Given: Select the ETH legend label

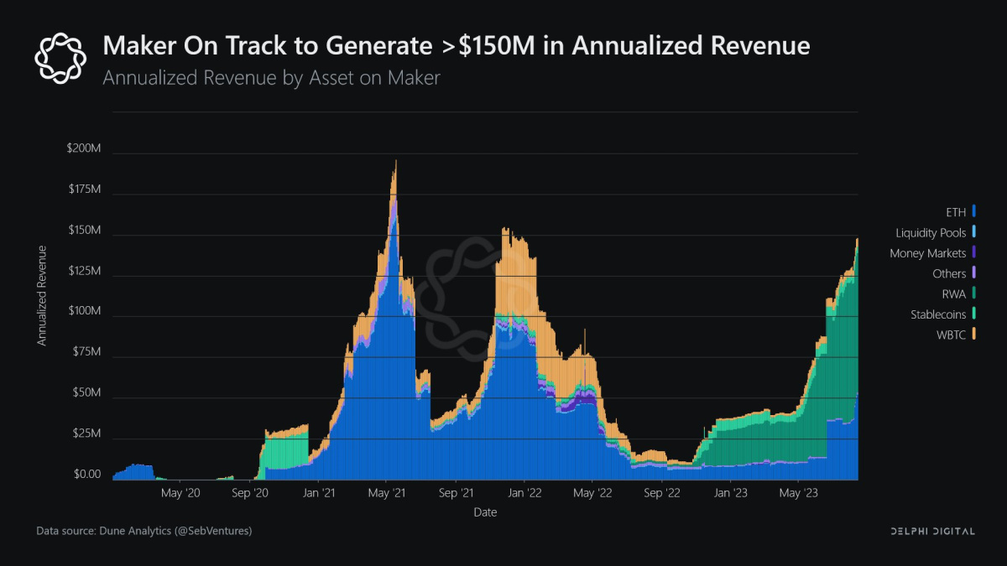Looking at the screenshot, I should click(956, 212).
